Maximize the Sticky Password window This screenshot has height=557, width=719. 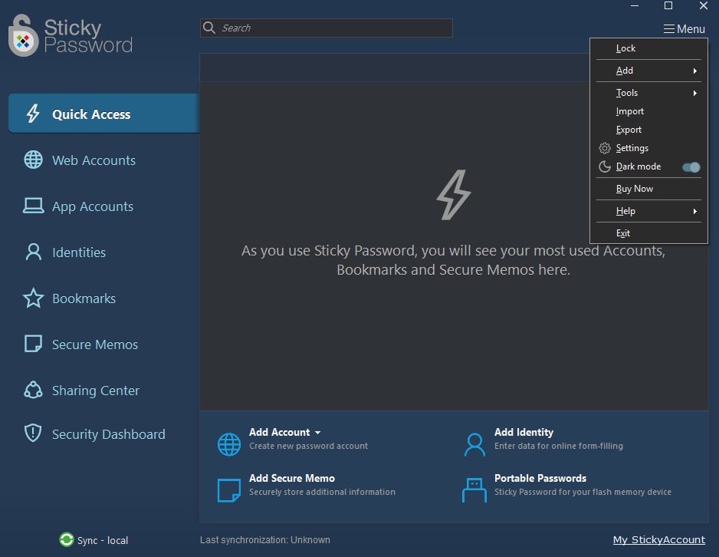pyautogui.click(x=668, y=5)
